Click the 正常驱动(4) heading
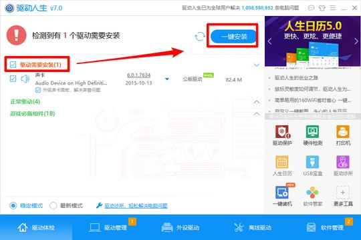 click(x=25, y=101)
